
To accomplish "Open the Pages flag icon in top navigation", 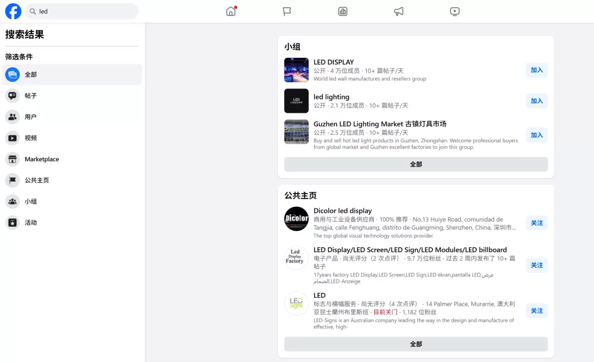I will [x=287, y=12].
